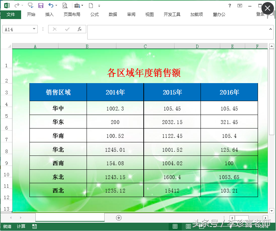Select column A header

pos(35,46)
